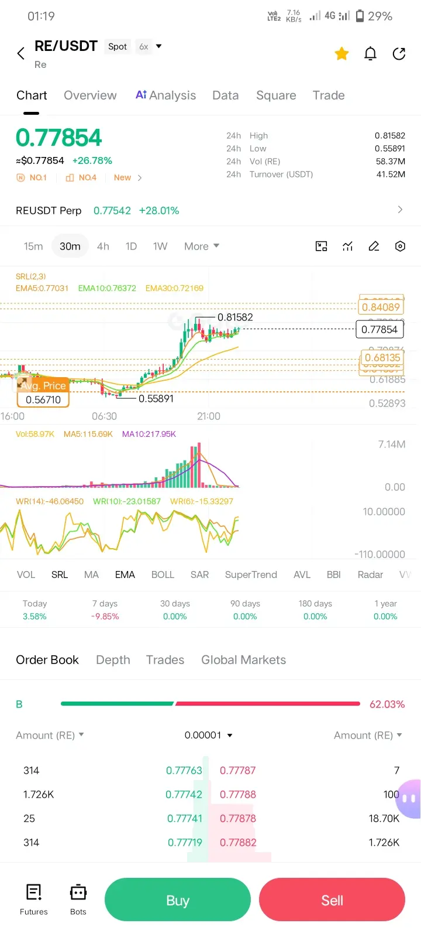Expand the 0.00001 price precision dropdown
The width and height of the screenshot is (421, 937).
(209, 735)
